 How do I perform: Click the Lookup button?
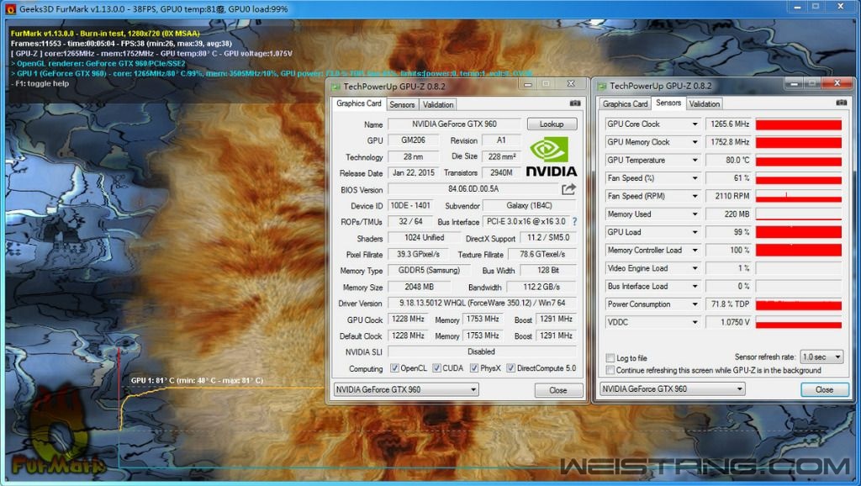pyautogui.click(x=552, y=124)
